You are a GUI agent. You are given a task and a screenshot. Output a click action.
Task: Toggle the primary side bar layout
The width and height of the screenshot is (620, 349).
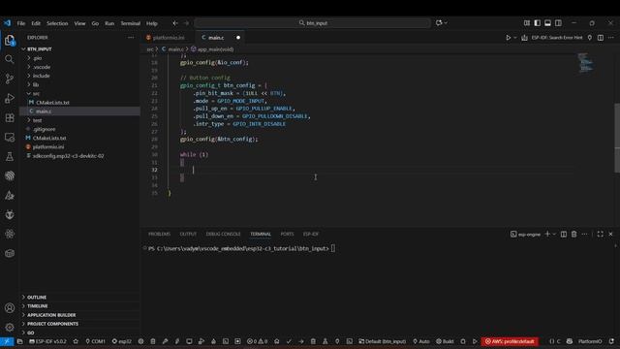point(537,23)
